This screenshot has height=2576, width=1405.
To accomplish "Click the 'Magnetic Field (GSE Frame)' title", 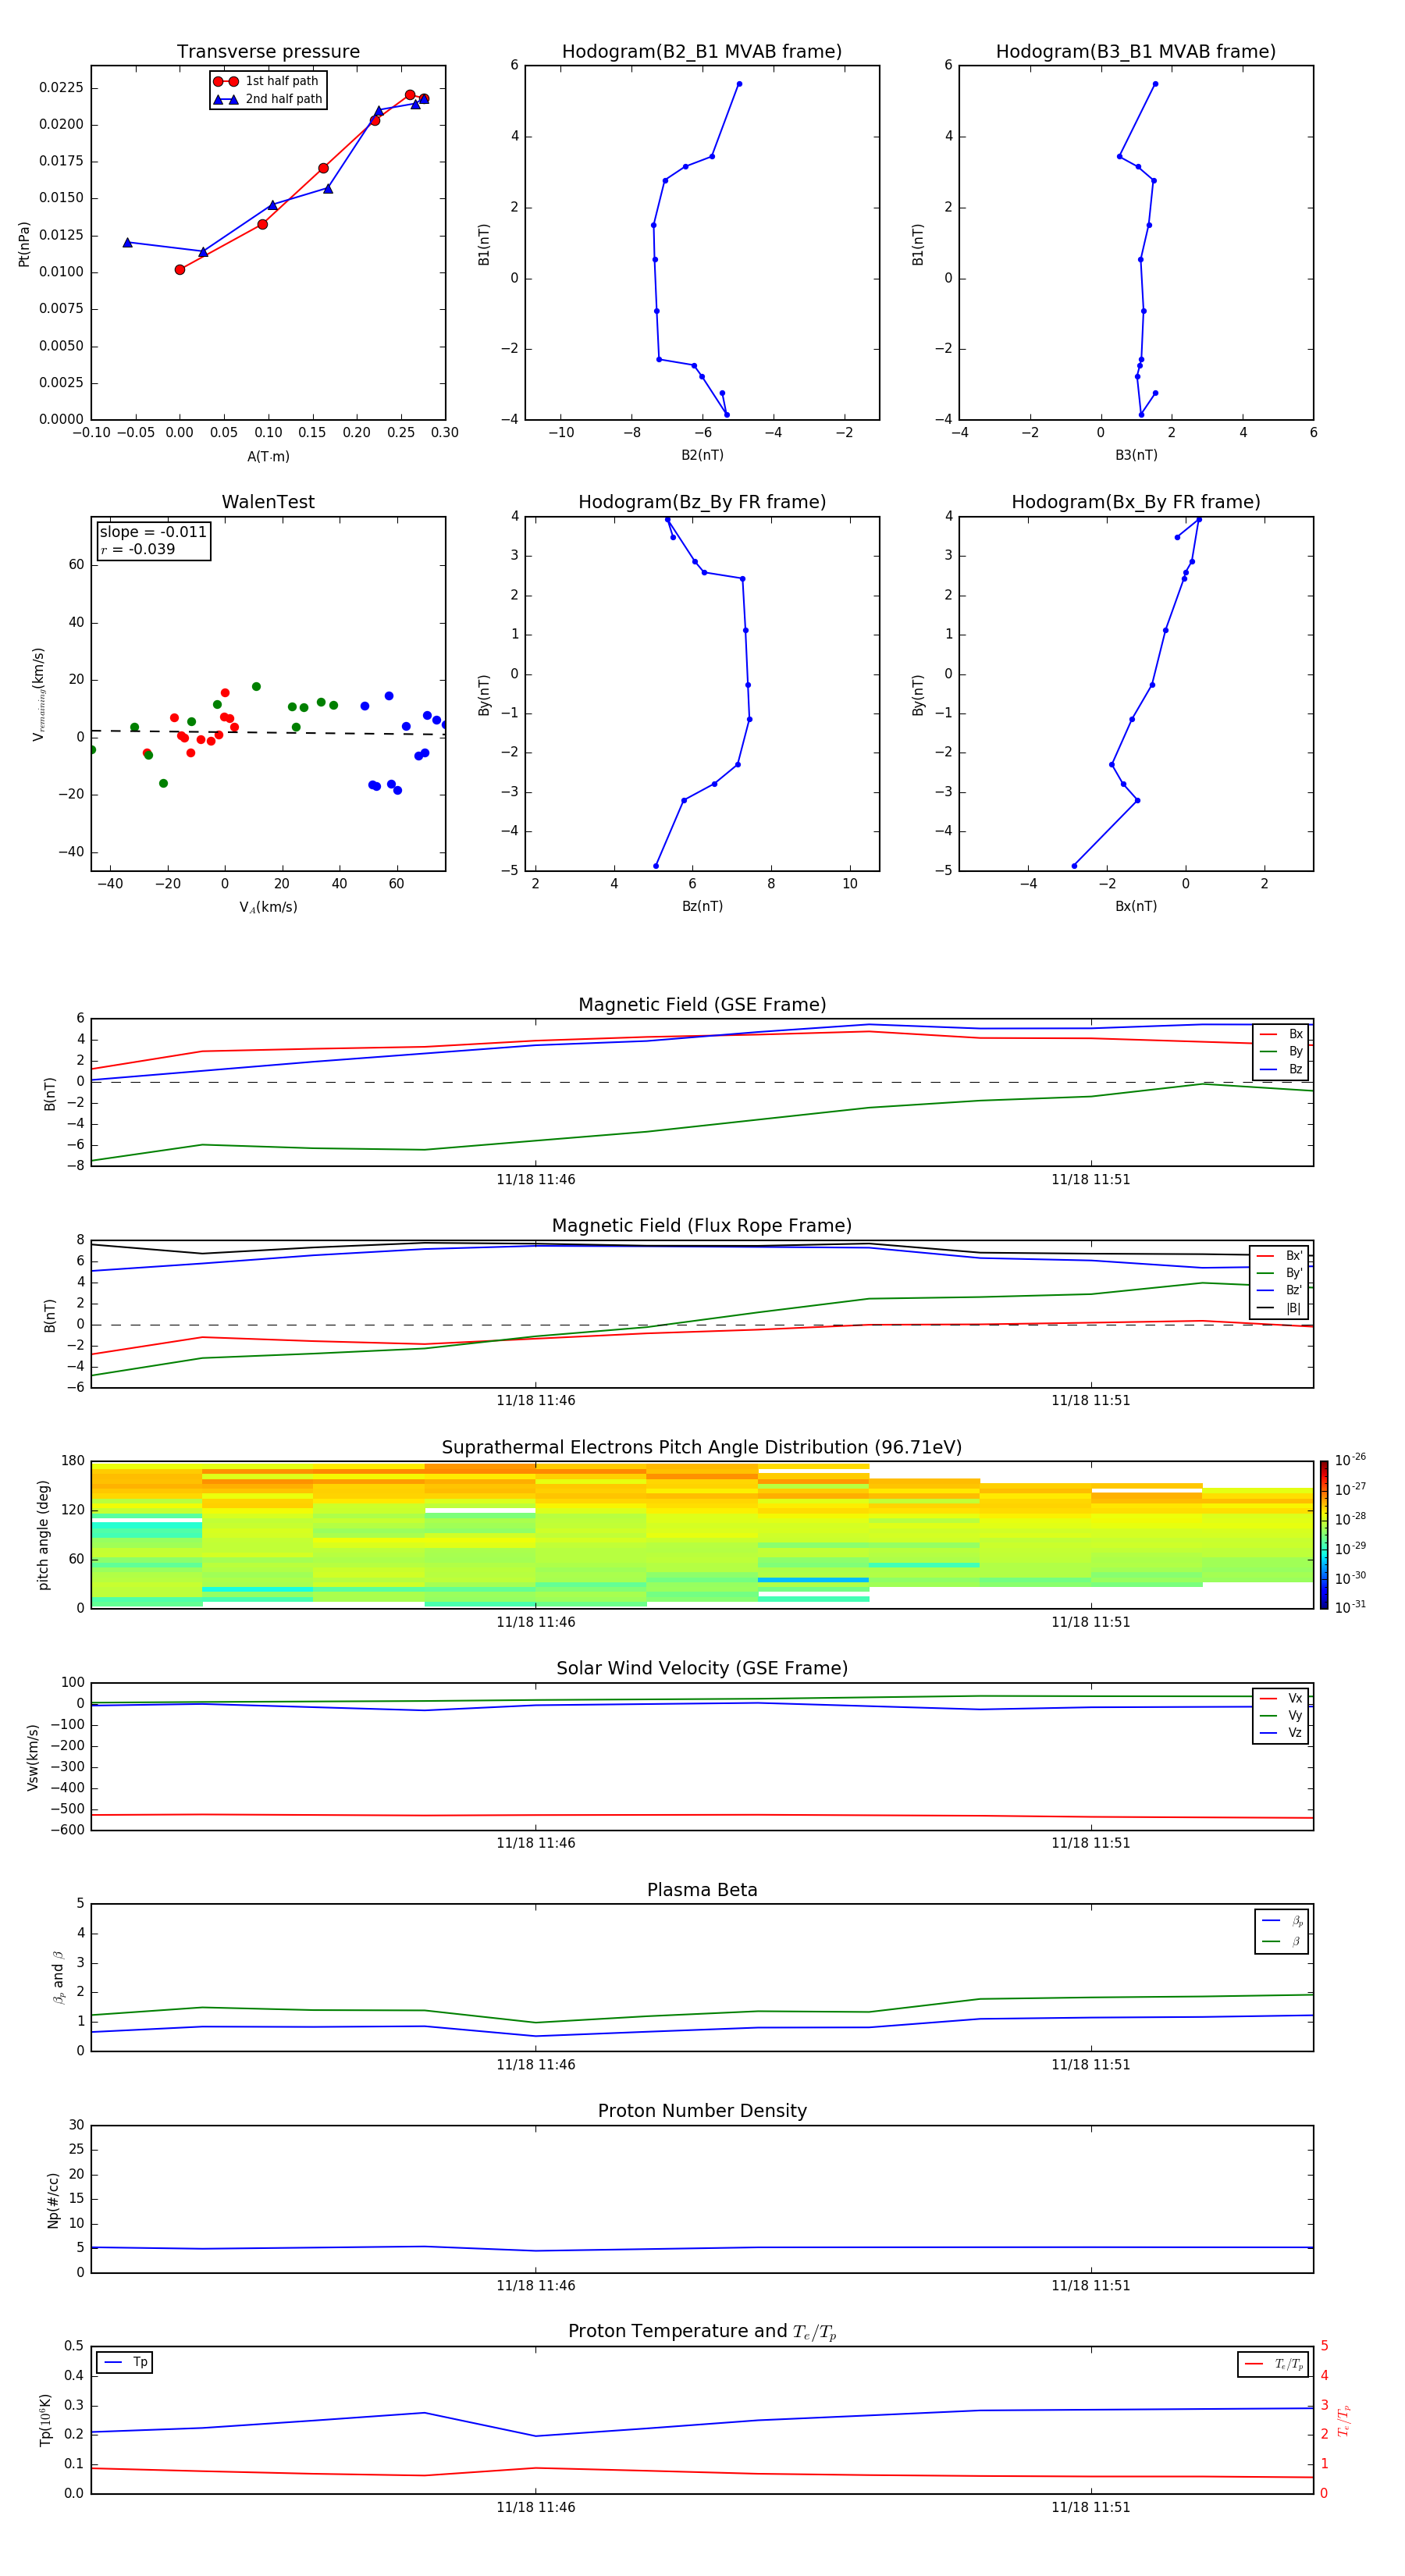I will click(x=702, y=1005).
